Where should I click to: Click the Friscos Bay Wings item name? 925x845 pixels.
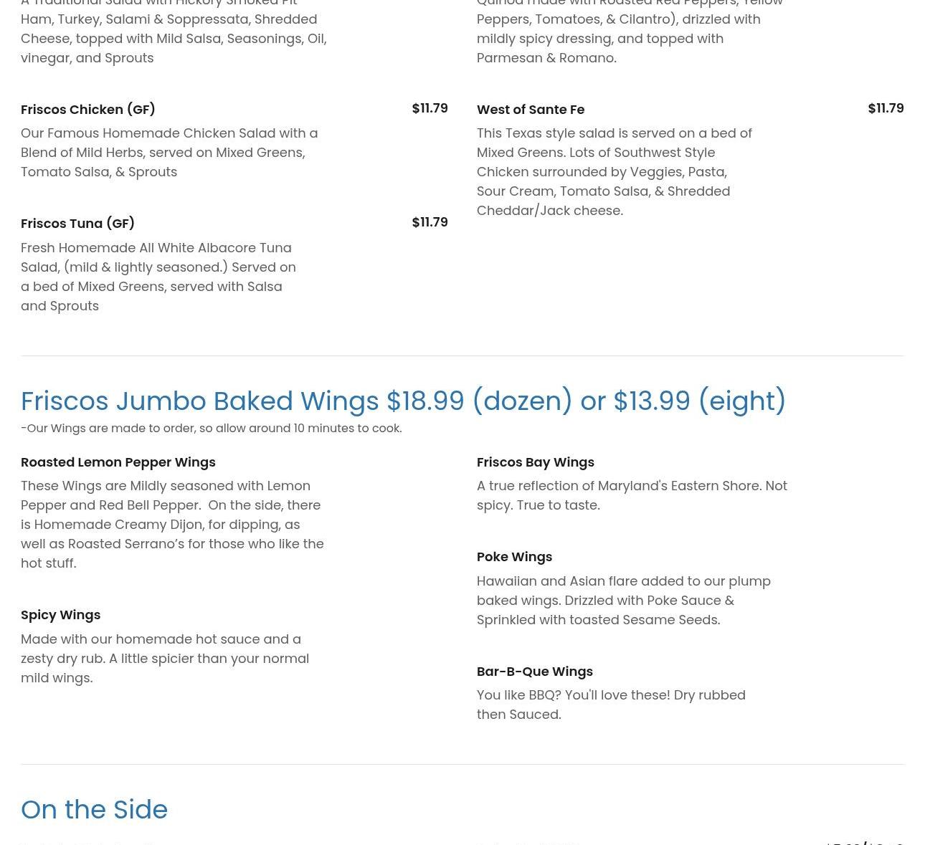[536, 462]
